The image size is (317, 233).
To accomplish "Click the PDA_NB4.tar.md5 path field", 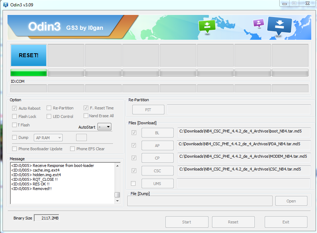I will [x=244, y=145].
